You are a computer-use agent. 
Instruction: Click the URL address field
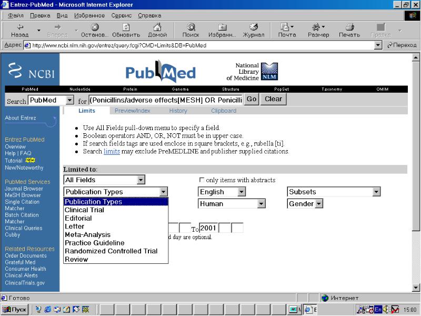coord(199,45)
